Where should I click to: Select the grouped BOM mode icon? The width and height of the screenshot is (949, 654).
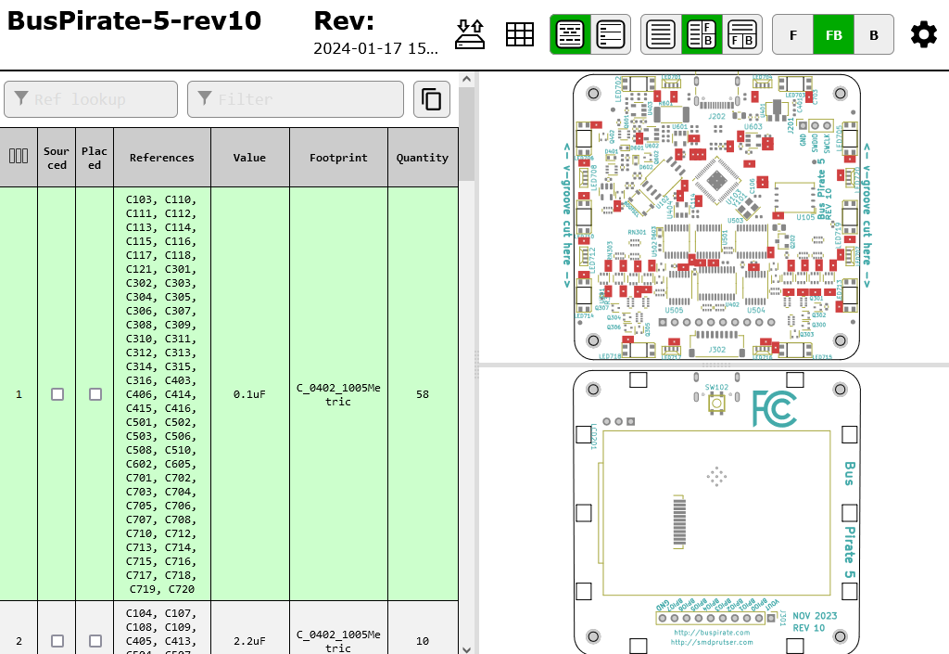570,34
